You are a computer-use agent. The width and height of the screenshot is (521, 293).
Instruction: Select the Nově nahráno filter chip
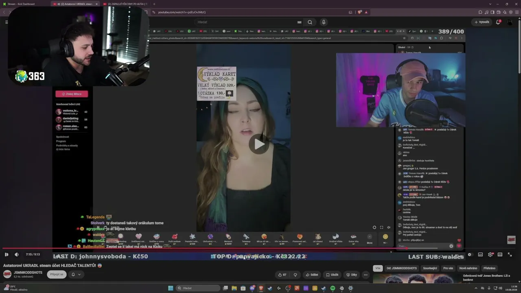(x=468, y=268)
